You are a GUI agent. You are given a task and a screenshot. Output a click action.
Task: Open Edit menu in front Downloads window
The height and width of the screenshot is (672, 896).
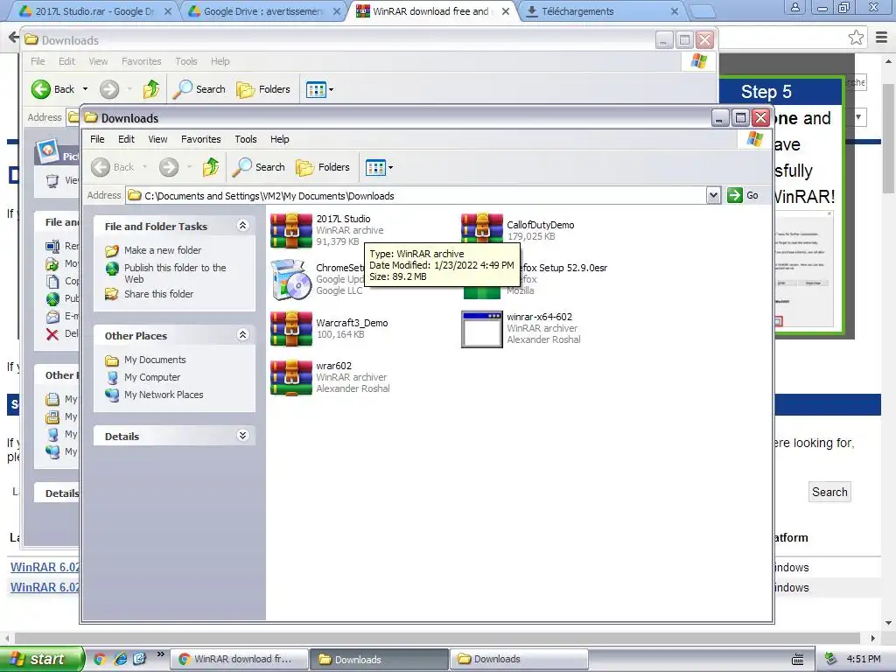click(x=126, y=139)
